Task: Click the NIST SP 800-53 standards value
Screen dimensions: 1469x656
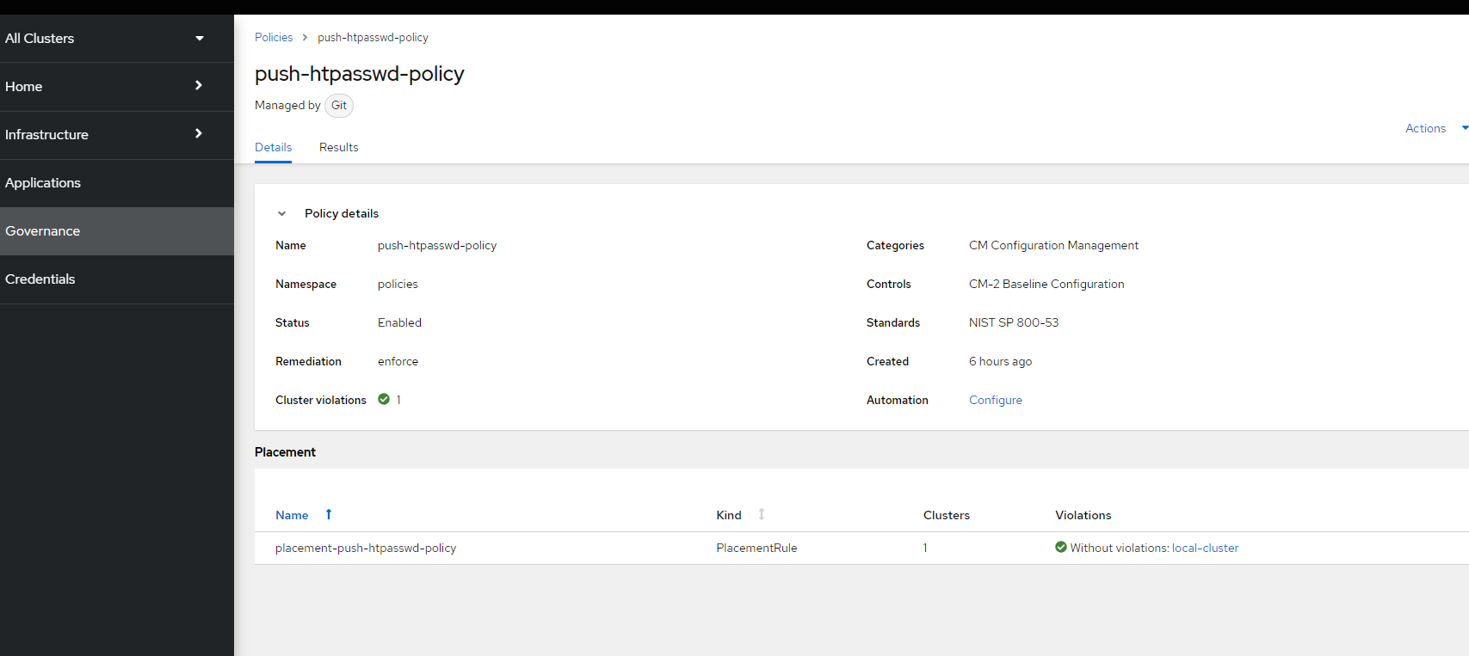Action: pyautogui.click(x=1014, y=322)
